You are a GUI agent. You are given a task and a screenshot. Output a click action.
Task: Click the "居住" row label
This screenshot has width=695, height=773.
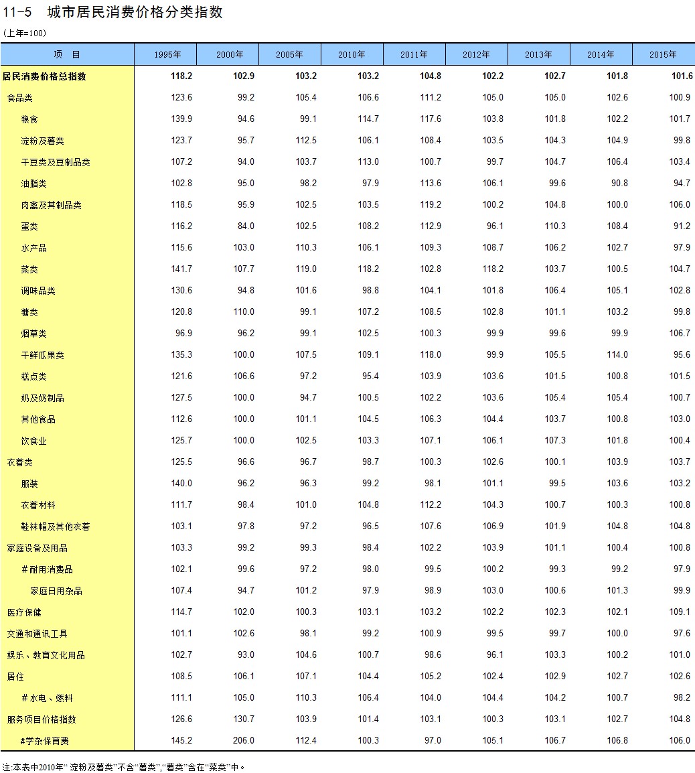click(15, 677)
